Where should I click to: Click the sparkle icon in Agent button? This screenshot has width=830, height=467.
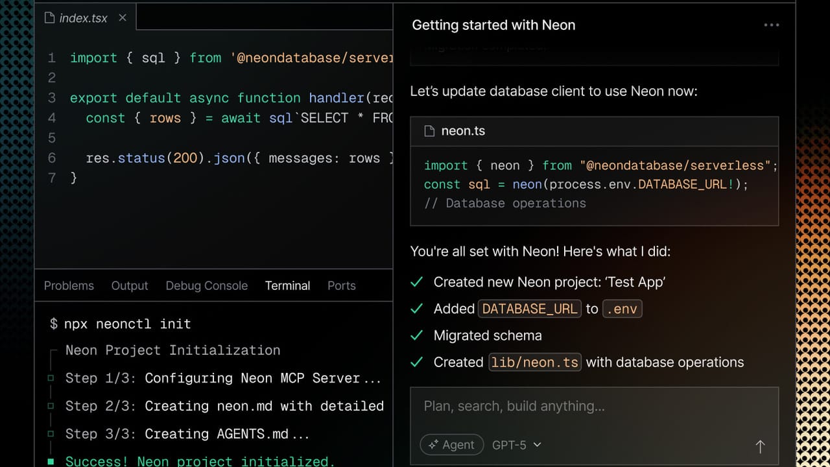(433, 445)
